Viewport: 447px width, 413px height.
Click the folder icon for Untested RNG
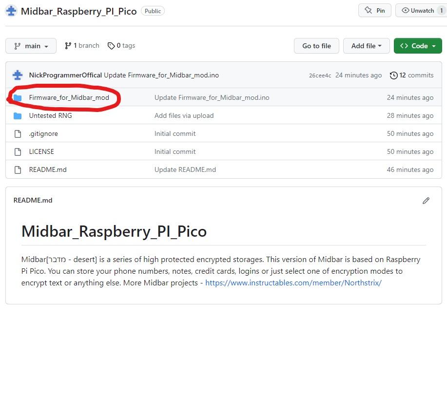click(x=18, y=116)
